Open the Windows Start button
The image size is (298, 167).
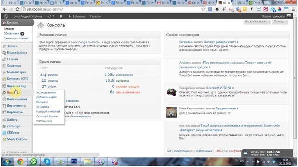tap(7, 161)
